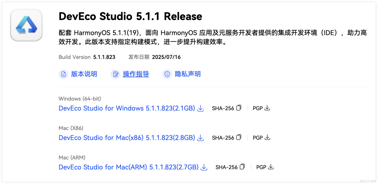Click the info icon beside 隐私声明

pyautogui.click(x=167, y=74)
